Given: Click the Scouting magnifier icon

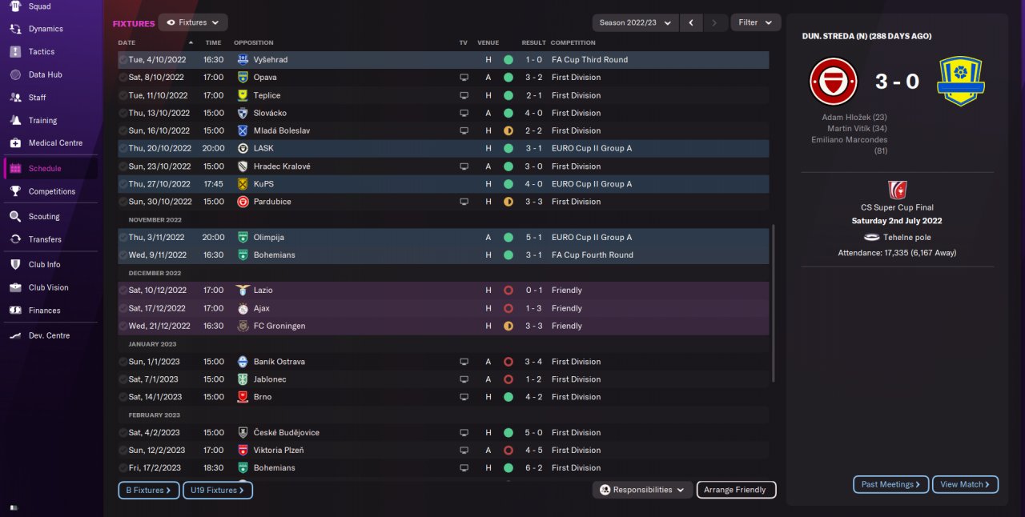Looking at the screenshot, I should pyautogui.click(x=14, y=216).
